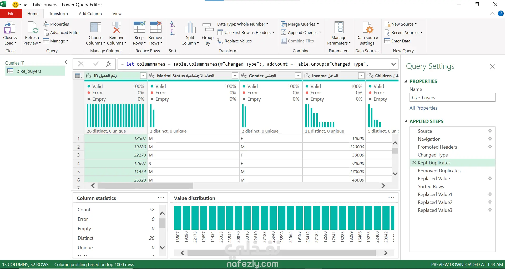This screenshot has height=269, width=505.
Task: Delete the Kept Duplicates step using X icon
Action: [x=414, y=163]
